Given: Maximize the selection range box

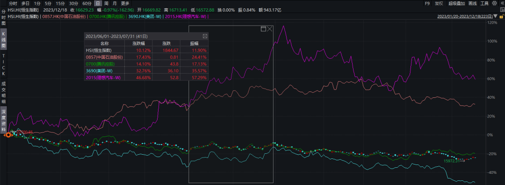Looking at the screenshot, I should (x=263, y=29).
